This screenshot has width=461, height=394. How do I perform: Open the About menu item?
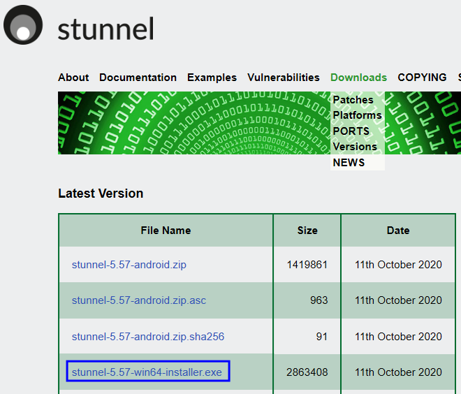coord(73,78)
